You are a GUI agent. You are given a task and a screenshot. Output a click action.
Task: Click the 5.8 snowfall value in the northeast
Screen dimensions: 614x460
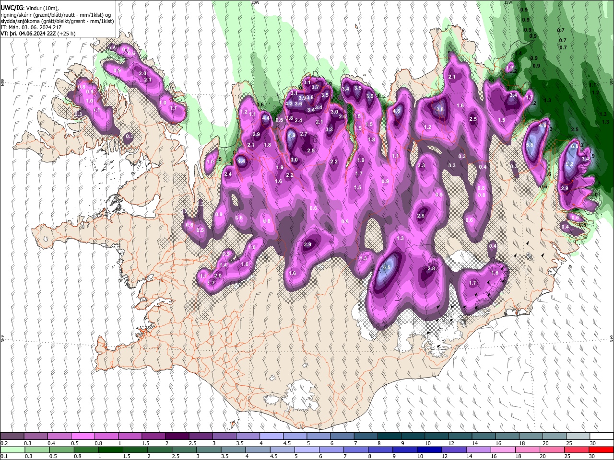point(530,145)
